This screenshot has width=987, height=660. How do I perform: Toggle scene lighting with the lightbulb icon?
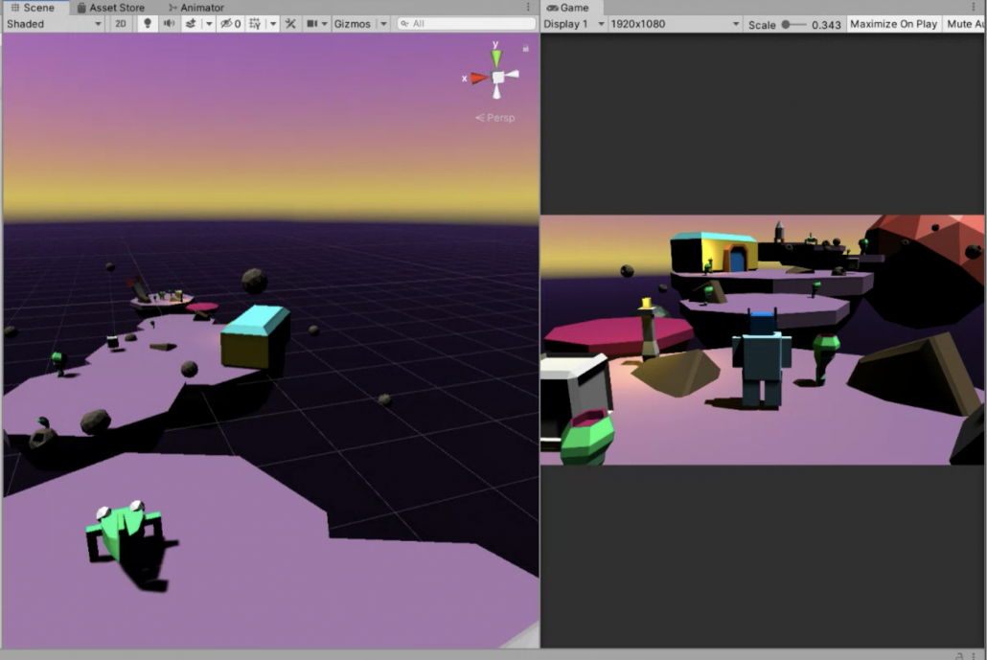tap(147, 24)
